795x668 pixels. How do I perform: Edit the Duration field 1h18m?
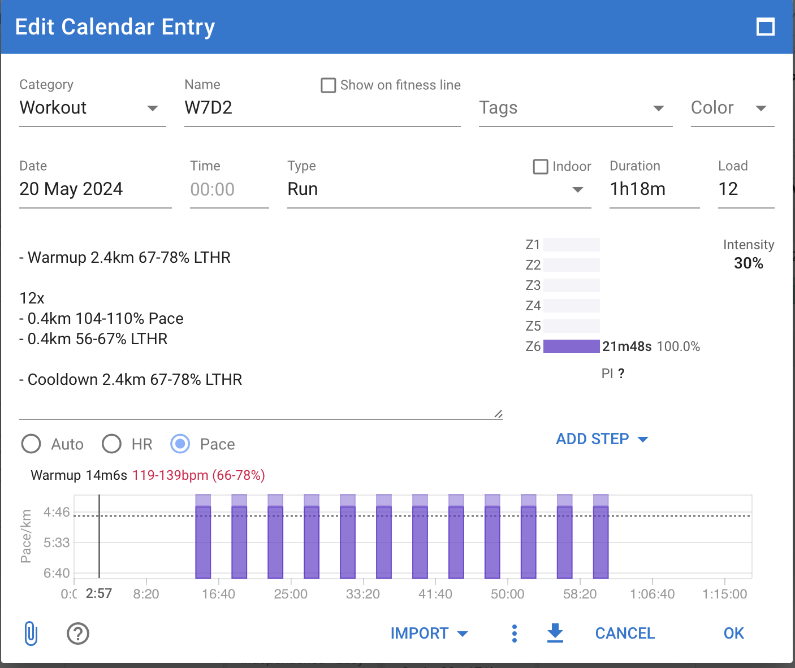tap(654, 189)
